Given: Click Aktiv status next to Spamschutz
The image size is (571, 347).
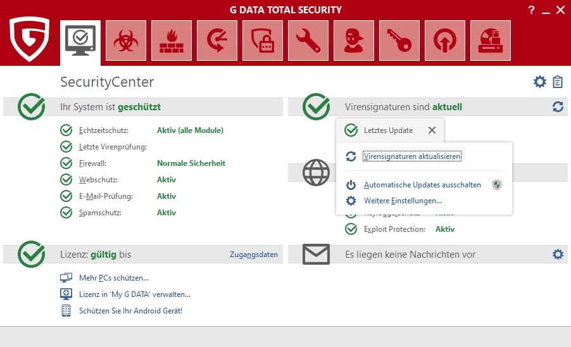Looking at the screenshot, I should [166, 213].
